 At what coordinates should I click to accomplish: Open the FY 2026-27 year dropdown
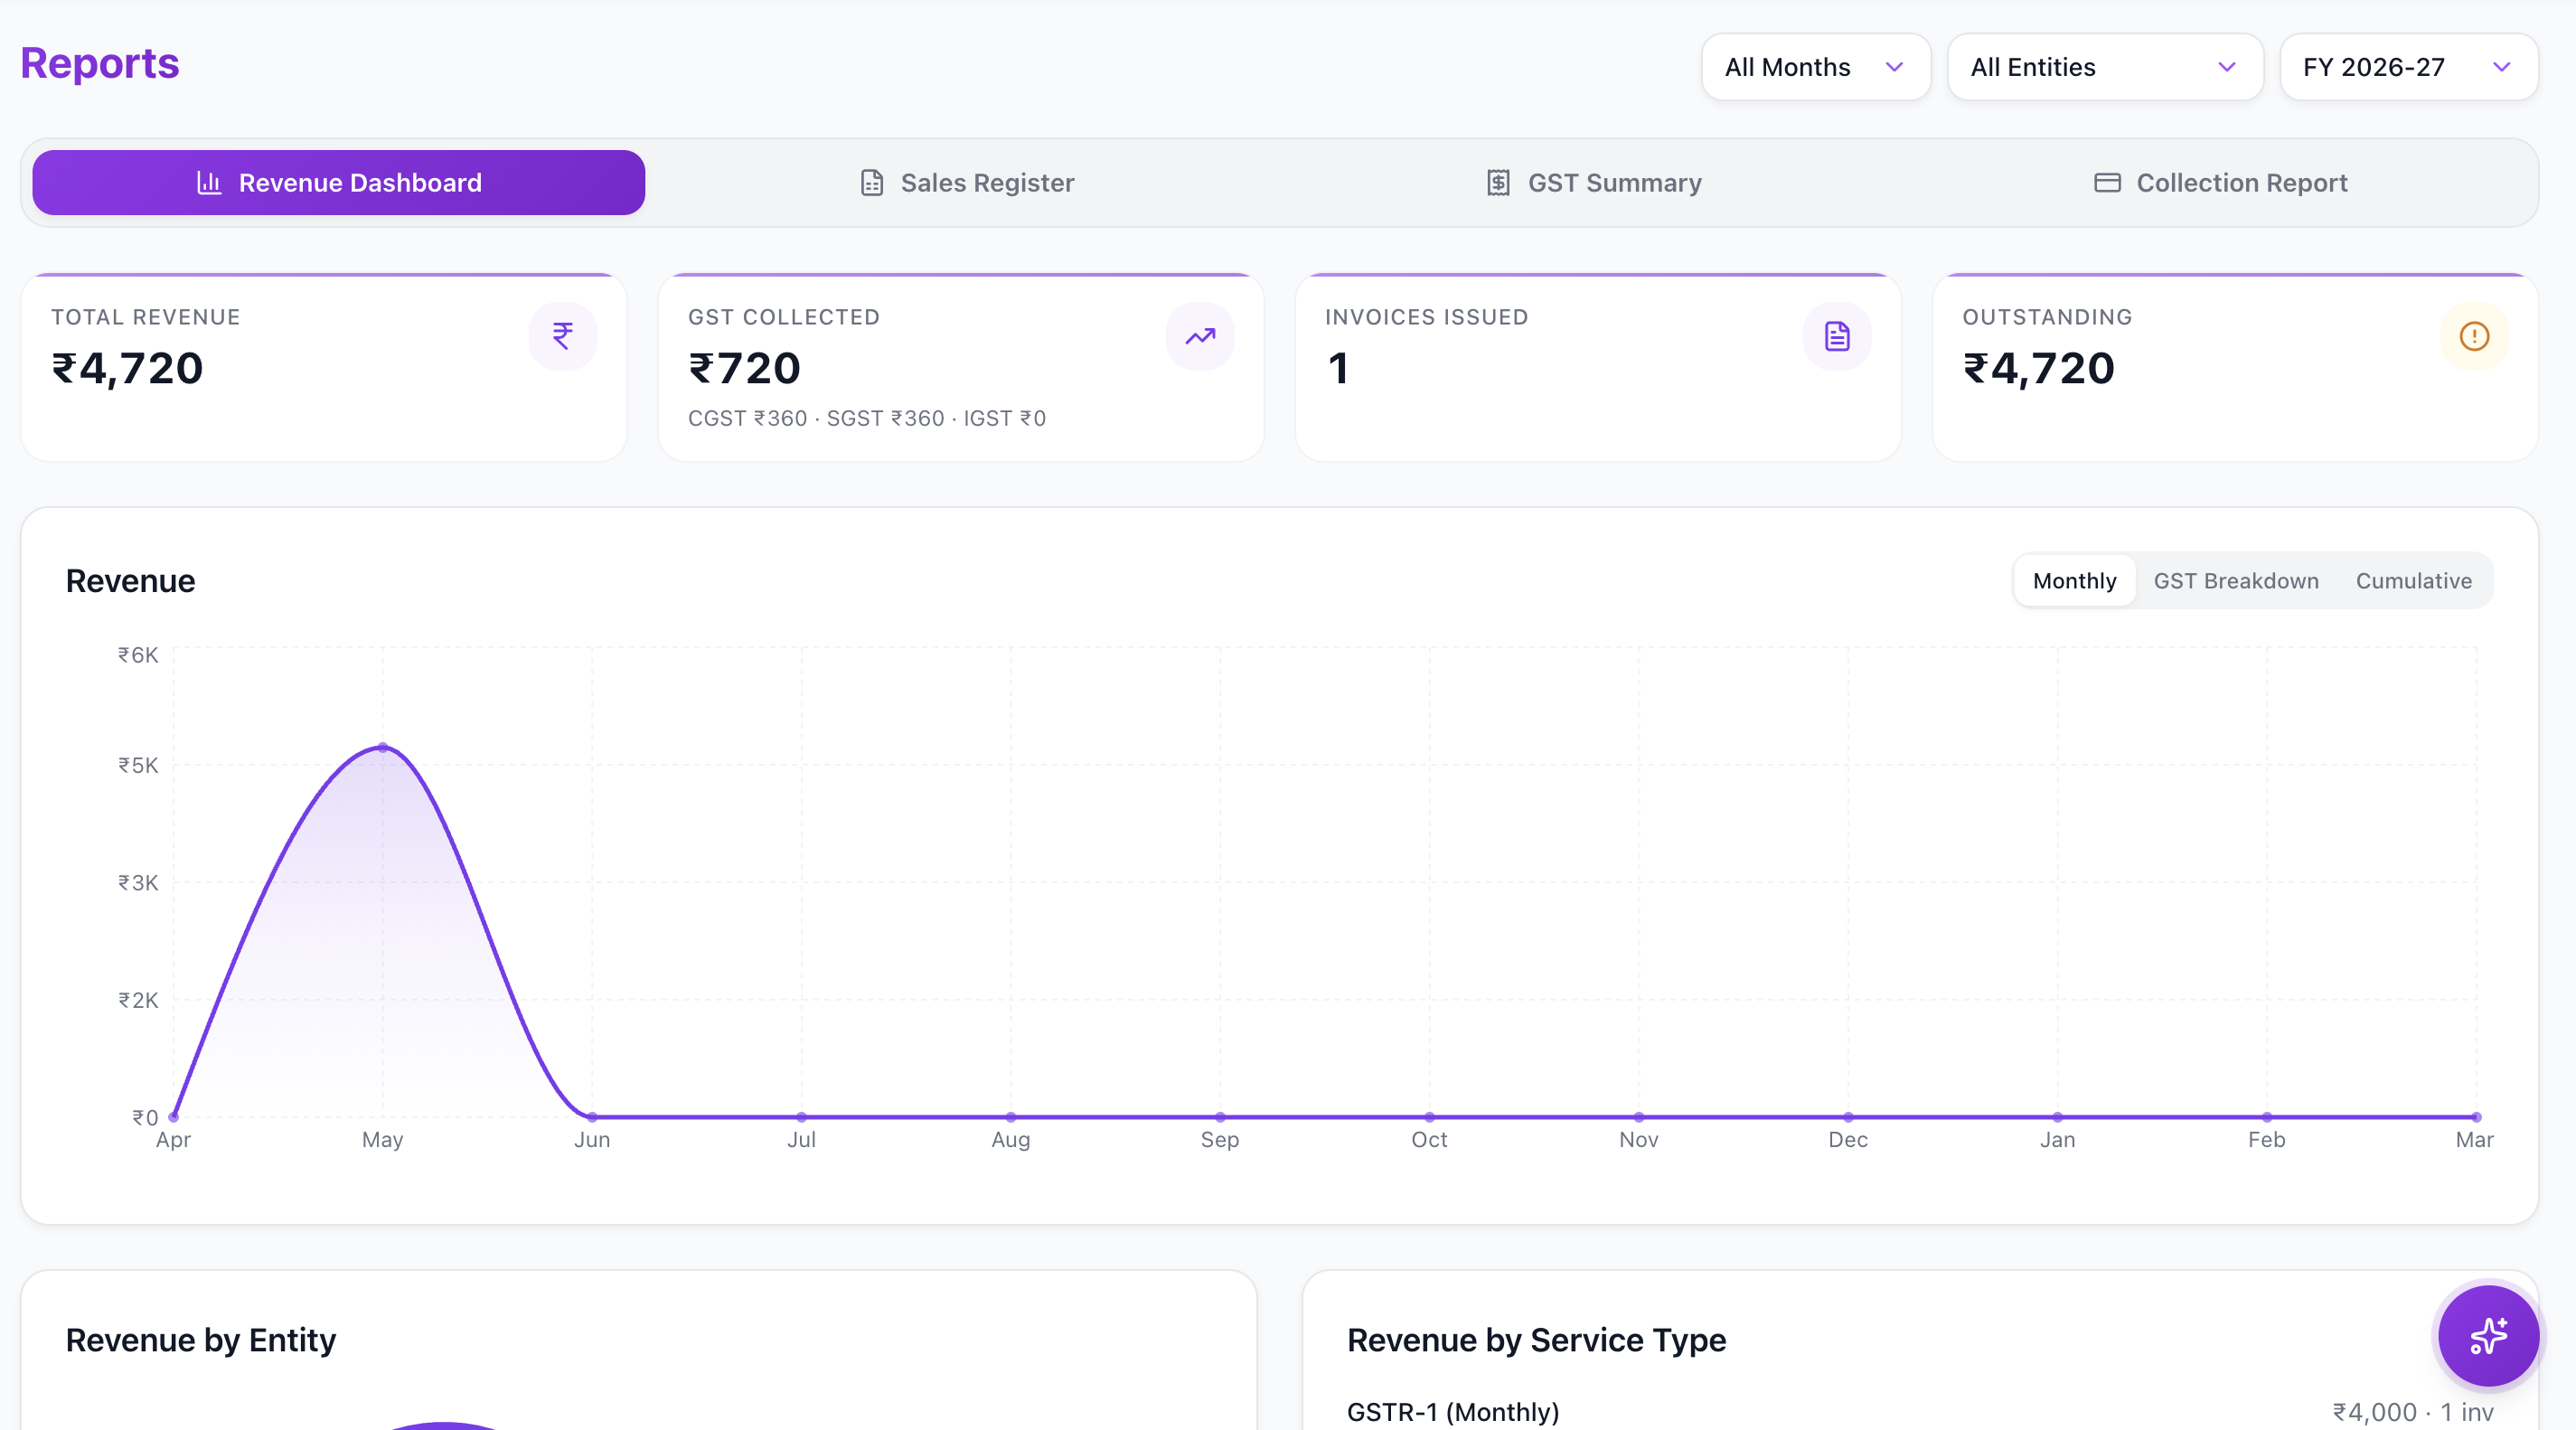coord(2408,67)
